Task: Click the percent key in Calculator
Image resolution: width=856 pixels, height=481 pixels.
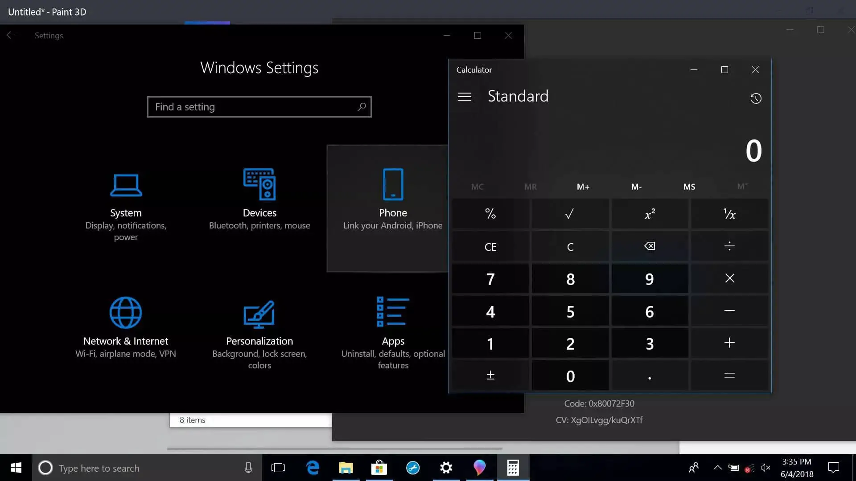Action: (x=490, y=214)
